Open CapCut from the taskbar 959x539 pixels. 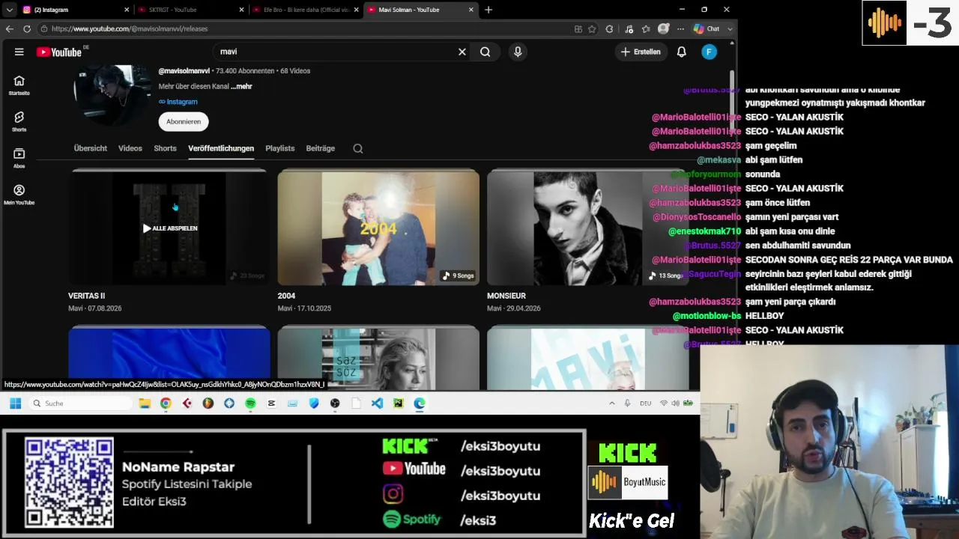pyautogui.click(x=271, y=404)
